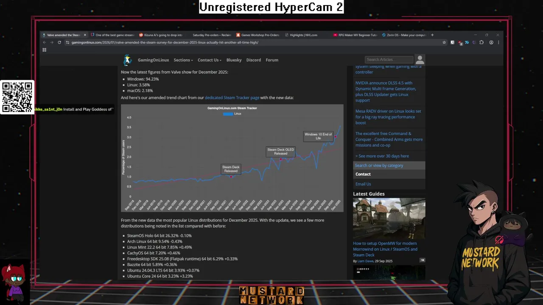Open the browser profile avatar icon
This screenshot has height=305, width=543.
(491, 42)
